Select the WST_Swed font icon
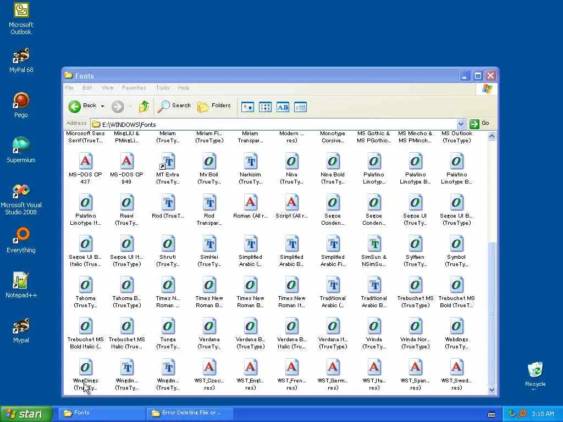563x422 pixels. (x=456, y=368)
